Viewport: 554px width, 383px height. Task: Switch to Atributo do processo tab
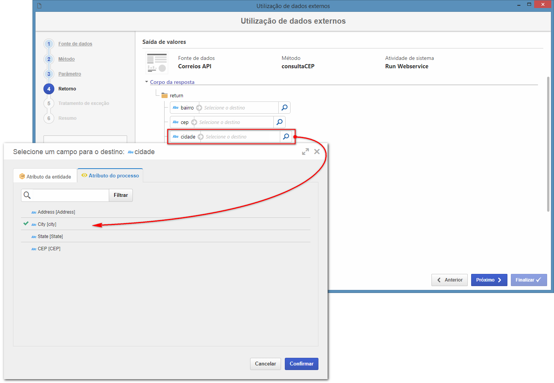point(110,175)
